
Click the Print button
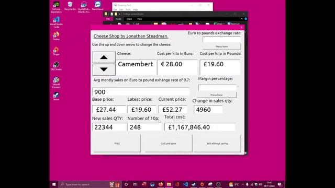tap(117, 144)
